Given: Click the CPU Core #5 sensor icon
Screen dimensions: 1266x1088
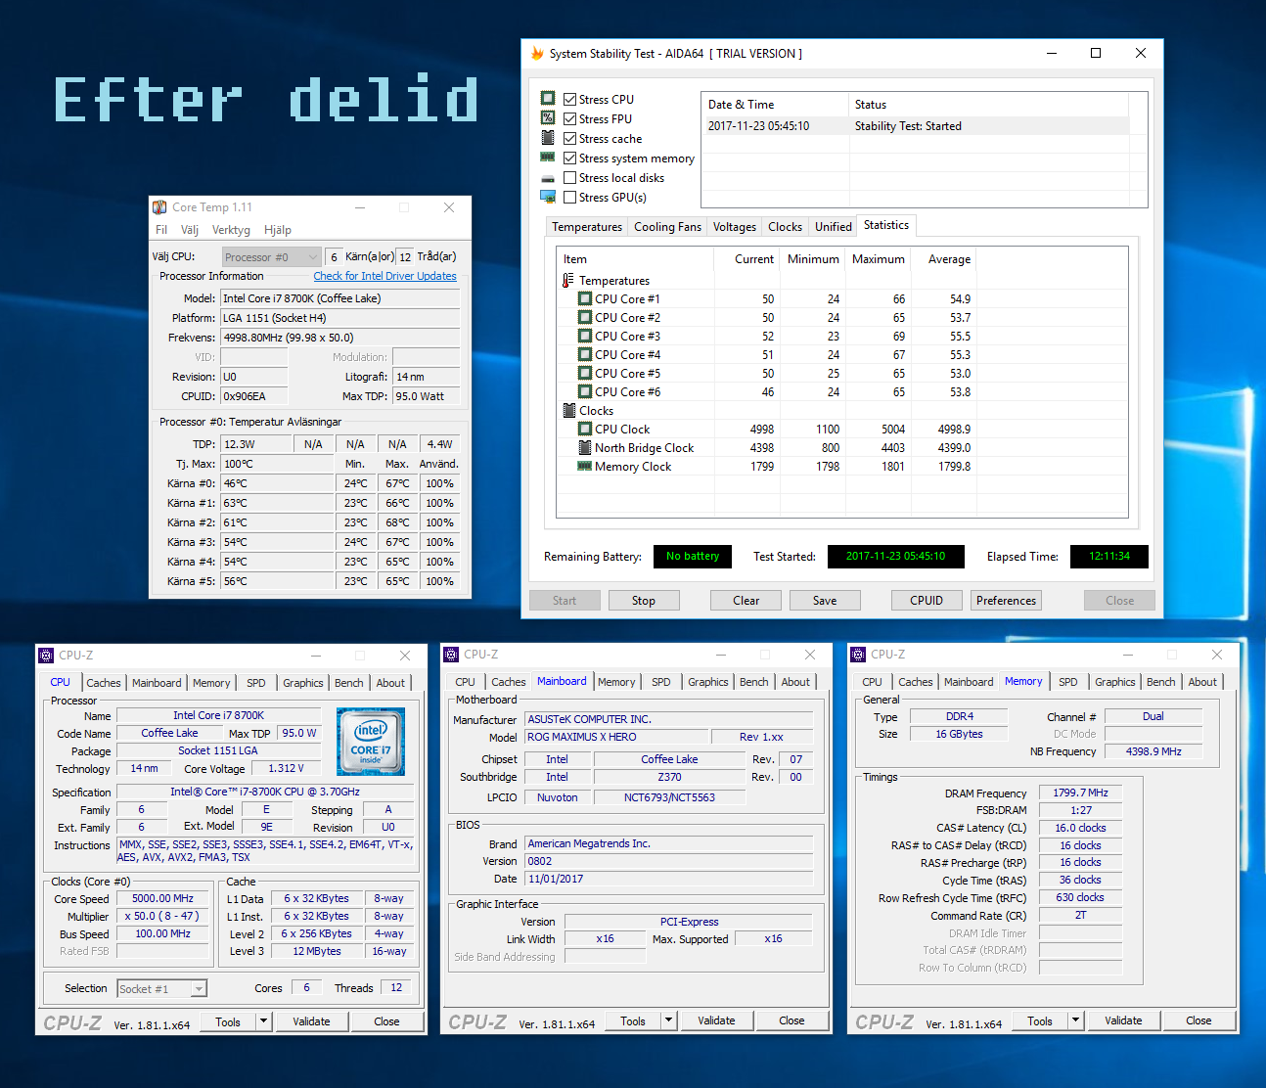Looking at the screenshot, I should 585,374.
